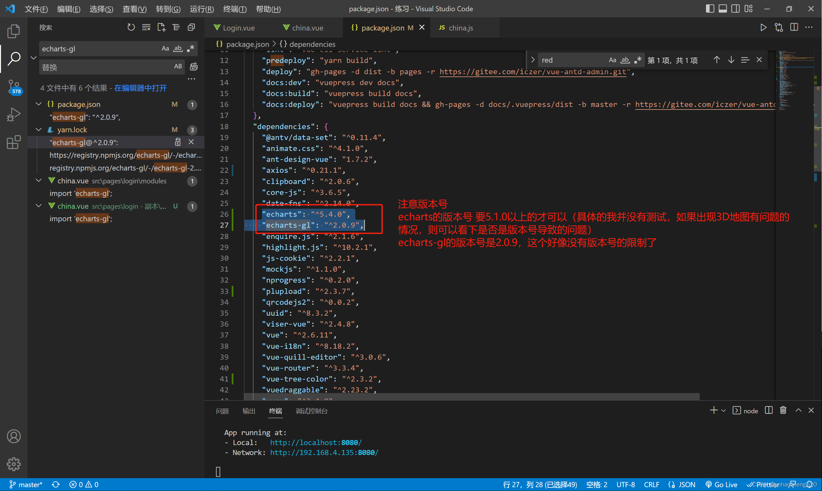Viewport: 822px width, 491px height.
Task: Collapse package.json search results group
Action: tap(39, 104)
